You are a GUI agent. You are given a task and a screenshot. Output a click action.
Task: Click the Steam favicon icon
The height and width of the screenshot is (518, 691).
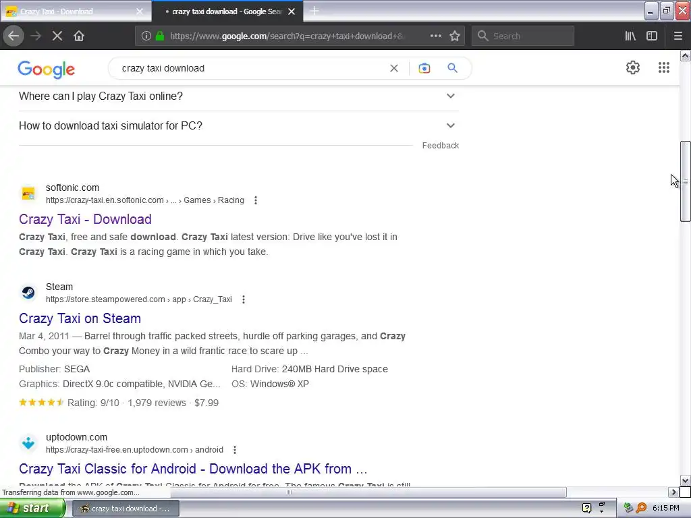click(28, 293)
